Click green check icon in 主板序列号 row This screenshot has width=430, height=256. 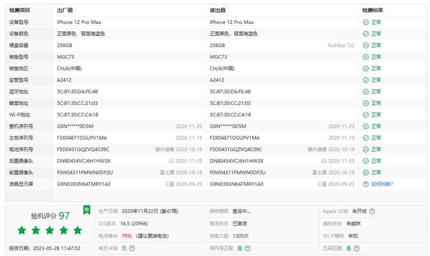365,138
